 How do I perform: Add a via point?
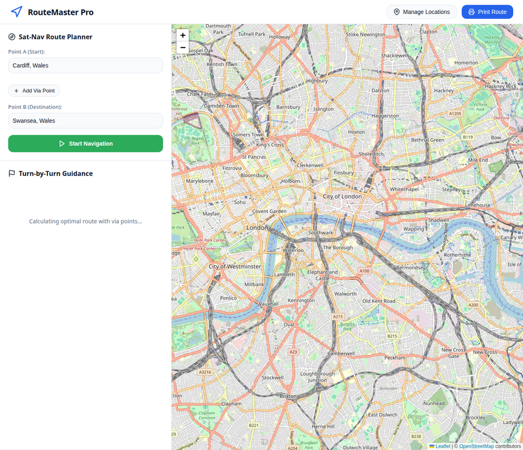[x=34, y=91]
